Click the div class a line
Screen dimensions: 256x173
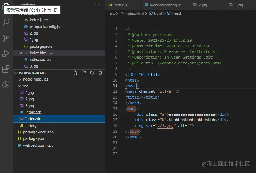(182, 114)
